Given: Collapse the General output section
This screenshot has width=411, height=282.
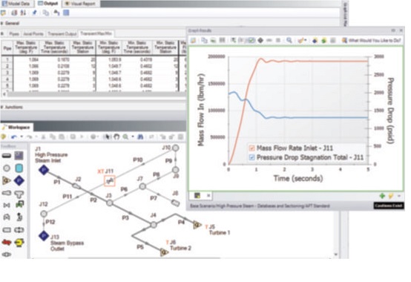Looking at the screenshot, I should [2, 23].
